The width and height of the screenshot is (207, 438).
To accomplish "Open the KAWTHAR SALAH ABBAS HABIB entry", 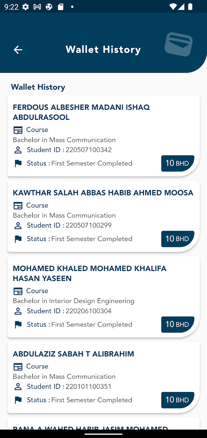I will 103,193.
